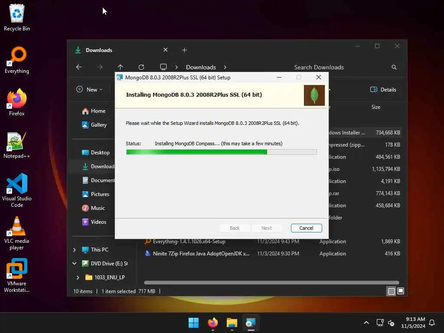Click the disabled Back button in setup
Image resolution: width=444 pixels, height=333 pixels.
235,228
